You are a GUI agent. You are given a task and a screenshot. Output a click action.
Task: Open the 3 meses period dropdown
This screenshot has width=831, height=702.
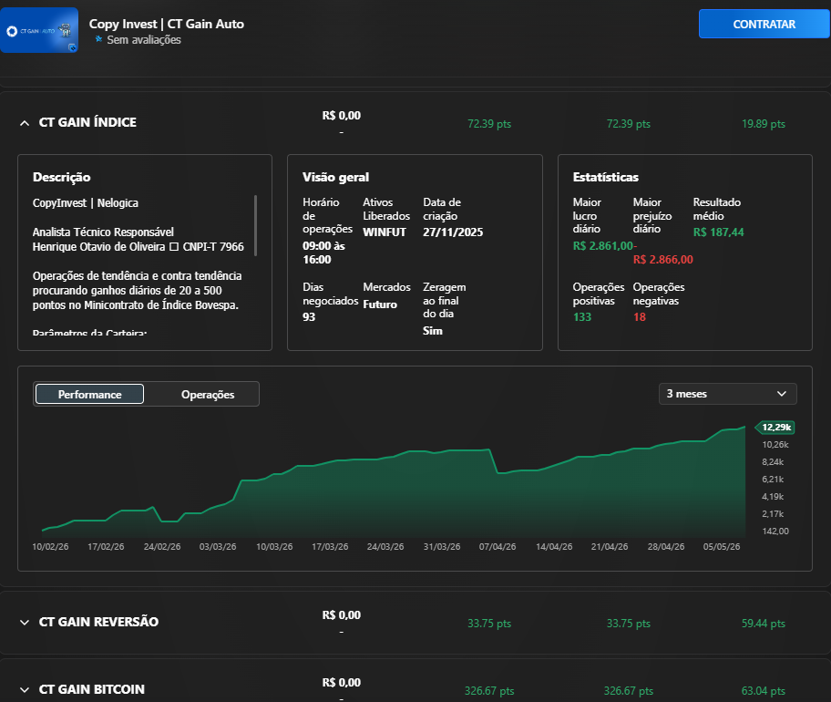pos(728,394)
